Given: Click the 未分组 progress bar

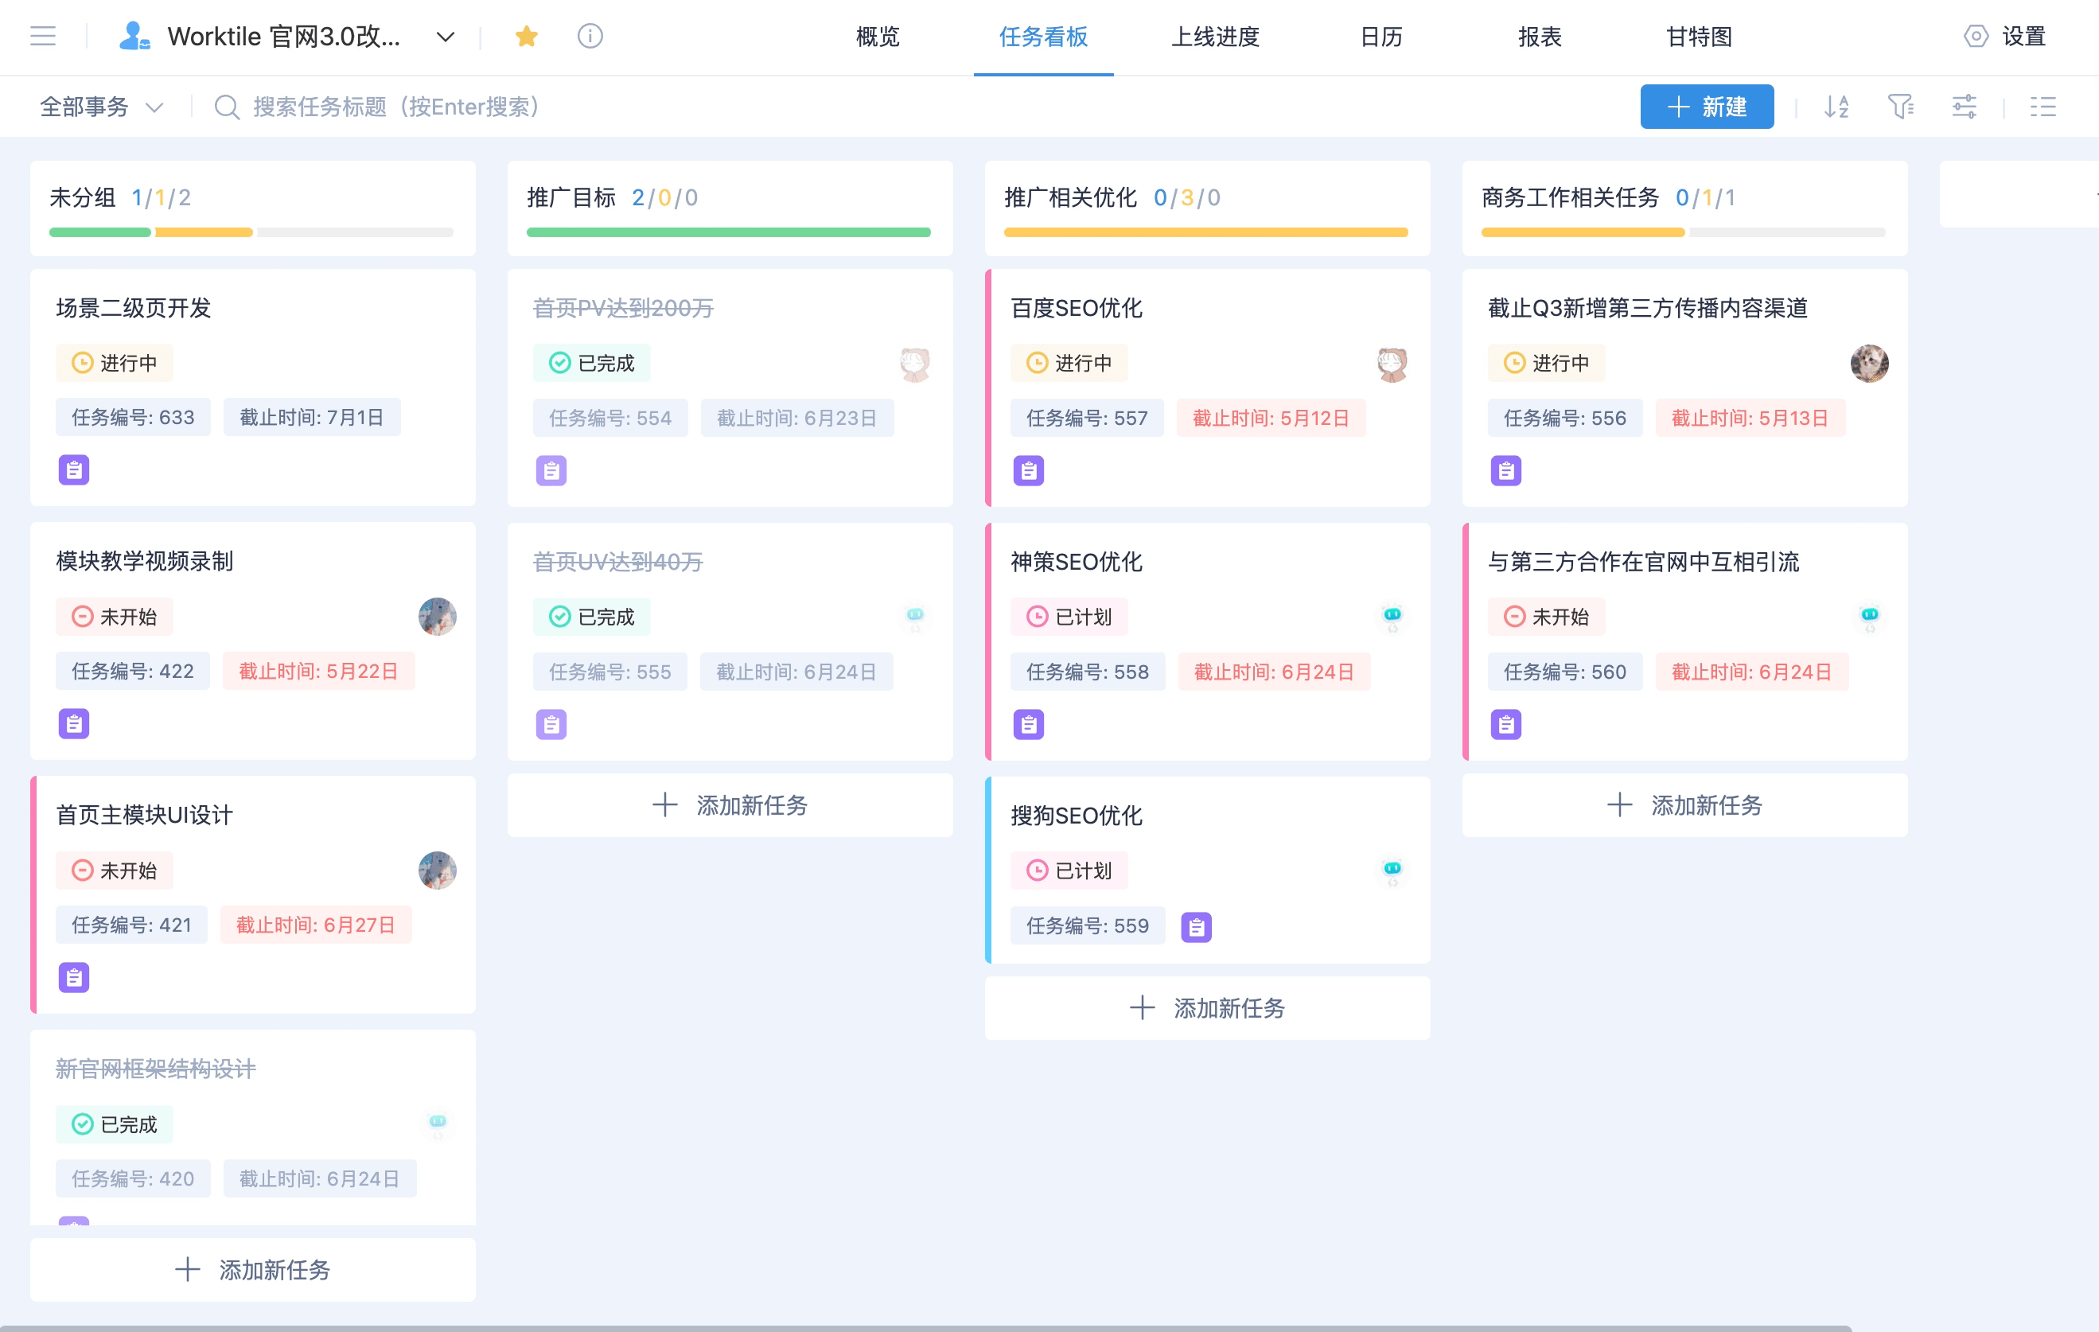Looking at the screenshot, I should coord(251,232).
